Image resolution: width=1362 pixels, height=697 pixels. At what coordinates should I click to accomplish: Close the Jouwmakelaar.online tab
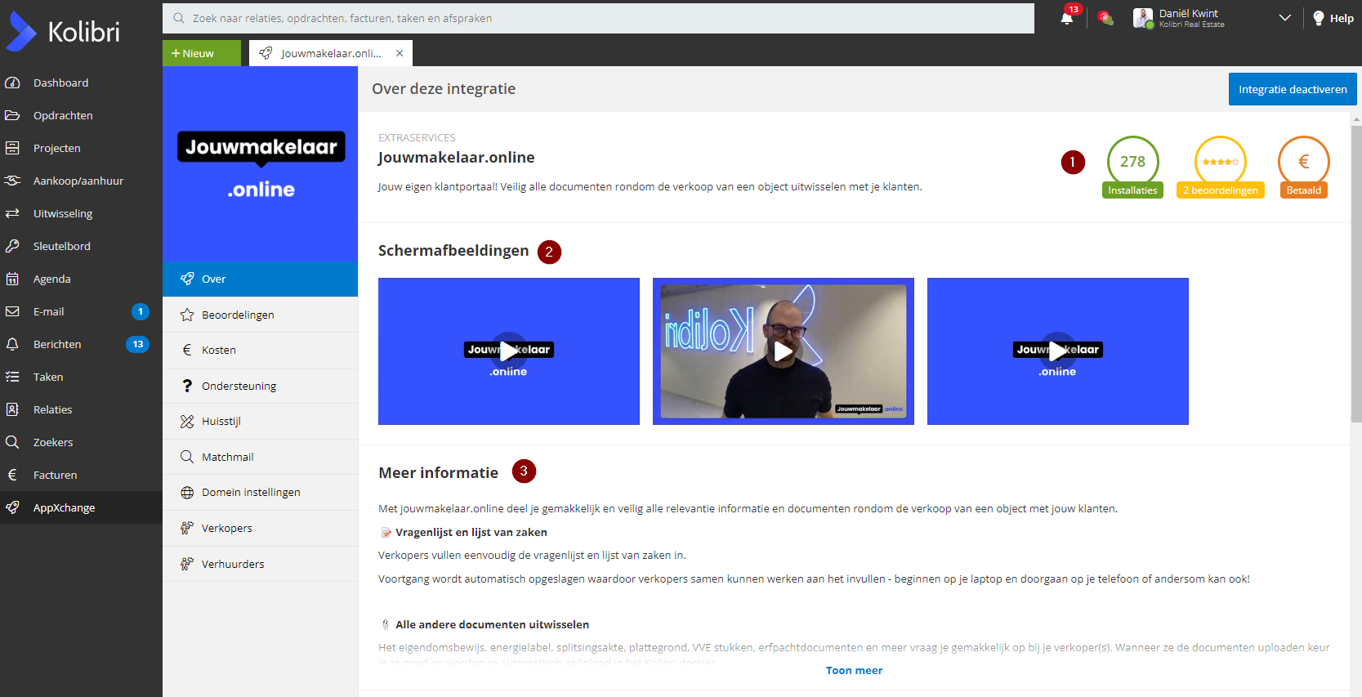click(400, 53)
